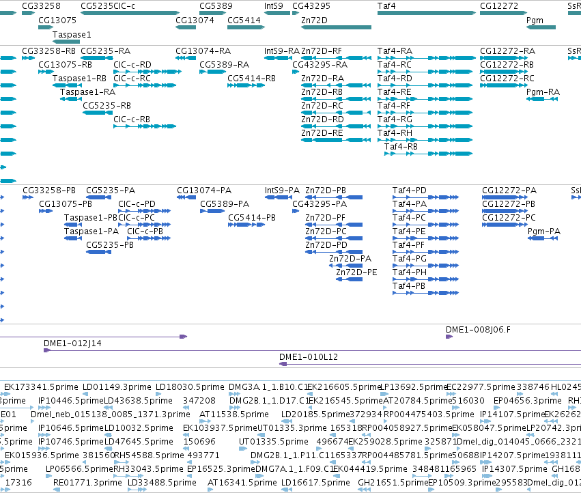Select transcript Taf4-RA label
Viewport: 581px width, 493px height.
(395, 51)
